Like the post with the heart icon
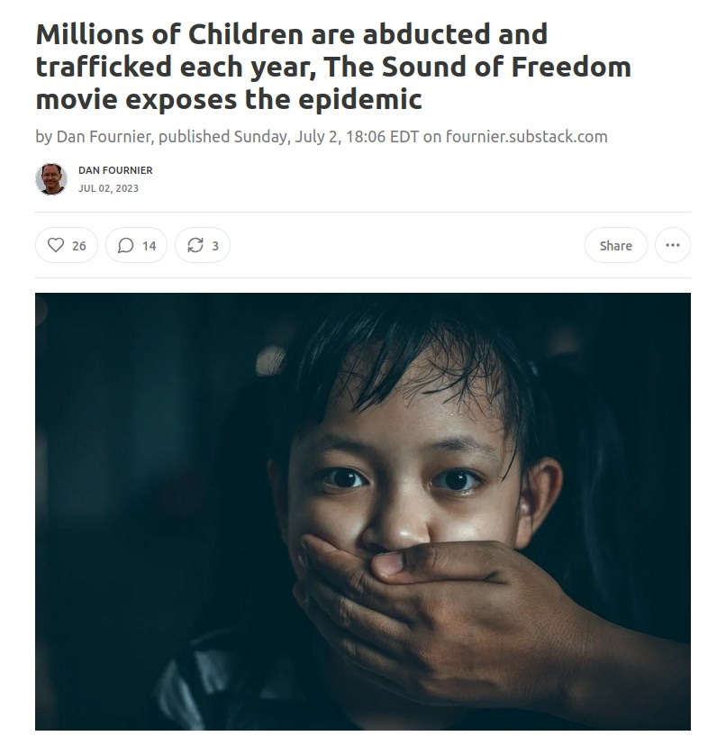The width and height of the screenshot is (726, 736). (x=55, y=245)
